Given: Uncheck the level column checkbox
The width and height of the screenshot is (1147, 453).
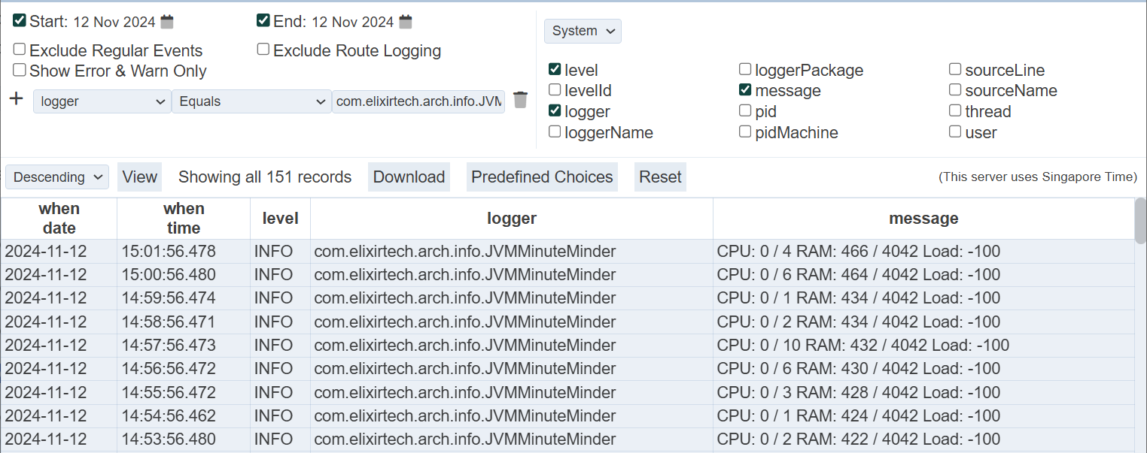Looking at the screenshot, I should tap(555, 70).
